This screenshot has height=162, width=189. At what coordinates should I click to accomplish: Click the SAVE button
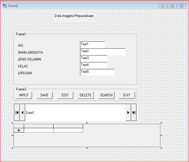(44, 95)
